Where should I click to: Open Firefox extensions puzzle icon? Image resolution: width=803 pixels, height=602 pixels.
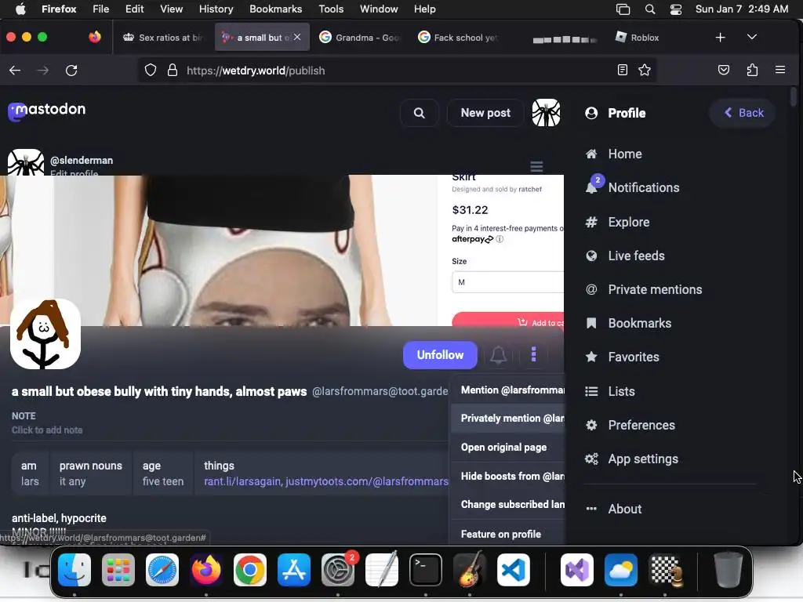(752, 70)
